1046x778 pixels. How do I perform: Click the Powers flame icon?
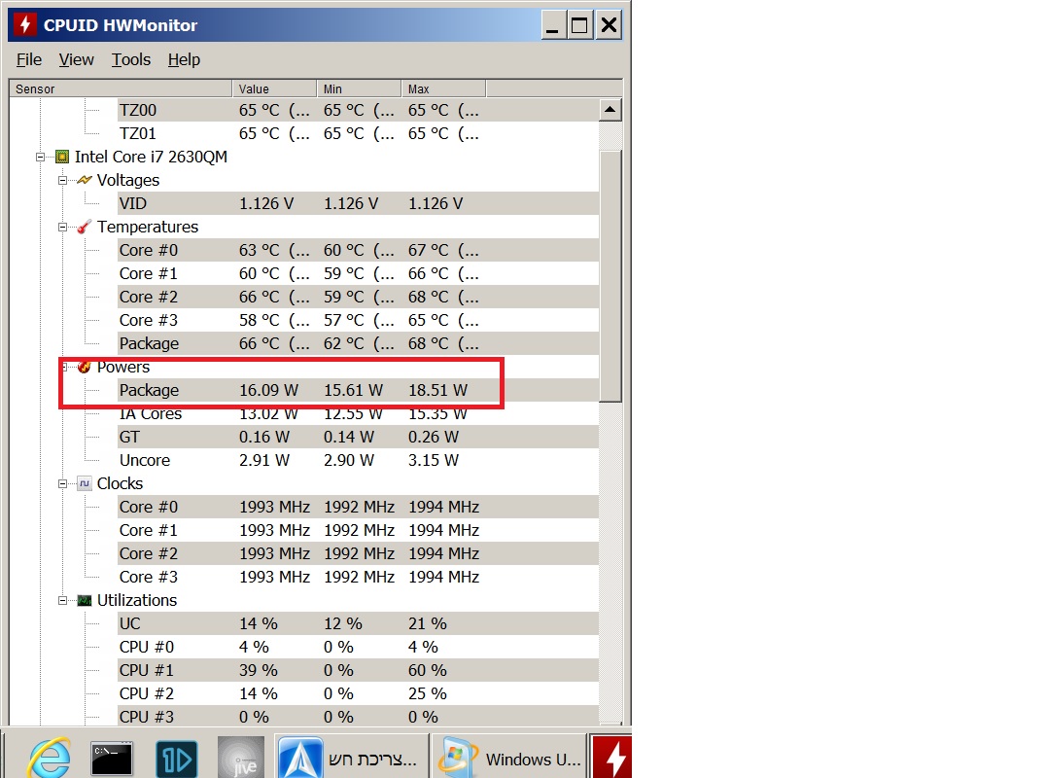[x=84, y=367]
